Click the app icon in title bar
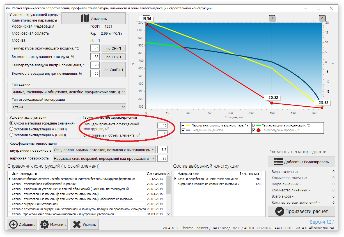The image size is (344, 237). tap(8, 8)
